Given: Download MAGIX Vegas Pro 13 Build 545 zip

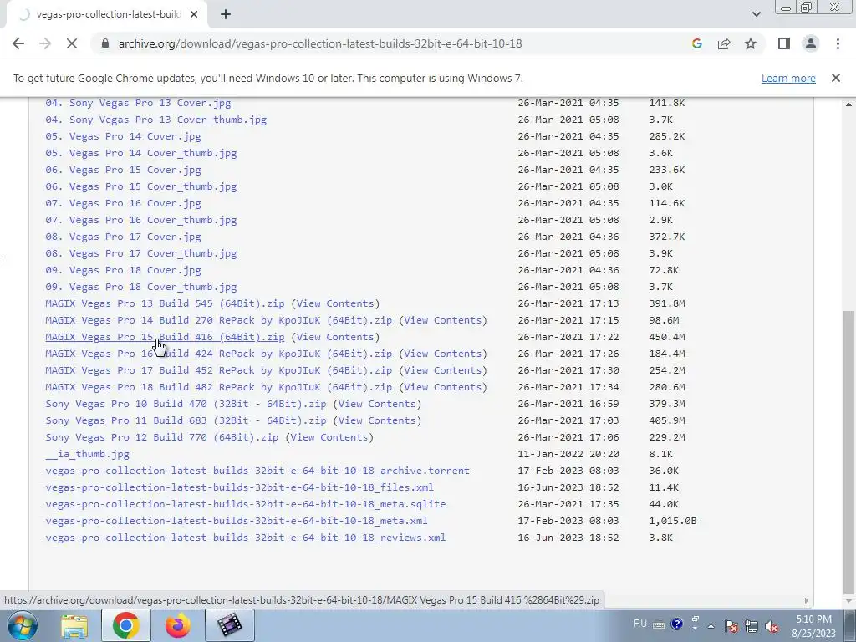Looking at the screenshot, I should 165,303.
